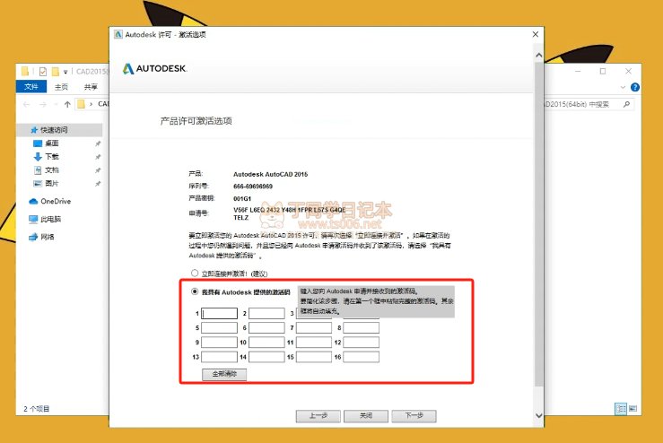Click the Explorer back navigation arrow

pos(27,104)
